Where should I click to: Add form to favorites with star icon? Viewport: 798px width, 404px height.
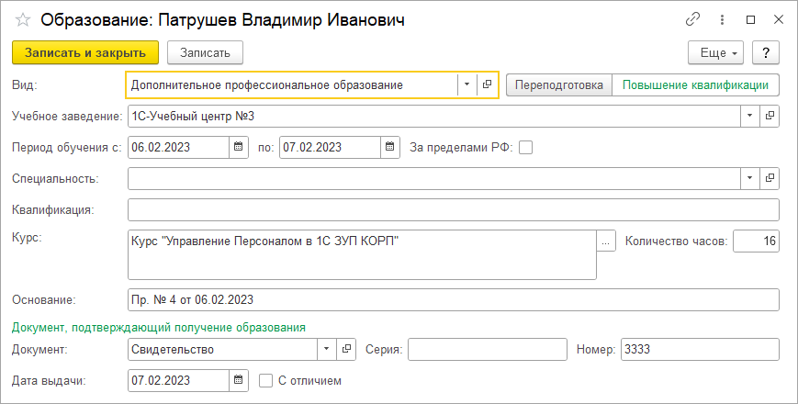click(23, 20)
